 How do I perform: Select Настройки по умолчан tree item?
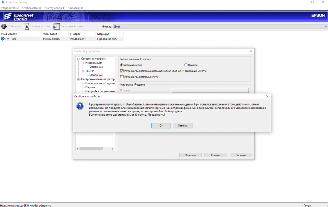[100, 91]
